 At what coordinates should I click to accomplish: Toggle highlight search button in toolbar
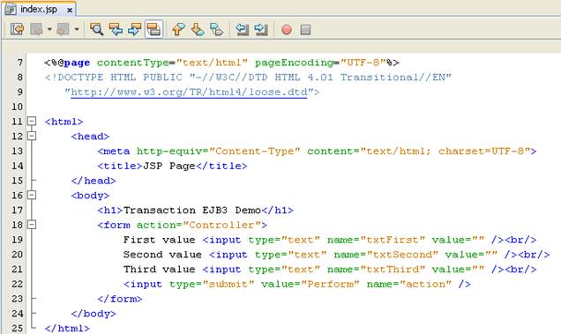click(x=153, y=29)
